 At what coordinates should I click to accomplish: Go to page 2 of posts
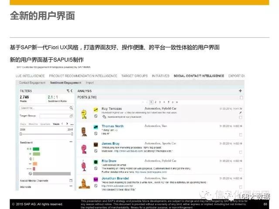coord(156,102)
